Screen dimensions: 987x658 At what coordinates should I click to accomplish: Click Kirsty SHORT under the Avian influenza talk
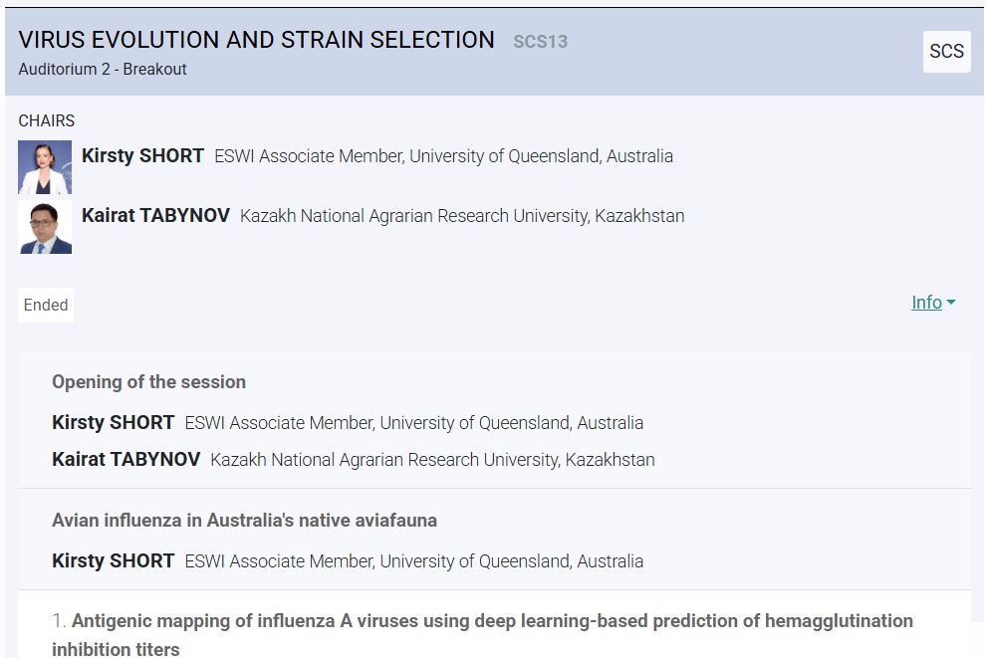(113, 561)
